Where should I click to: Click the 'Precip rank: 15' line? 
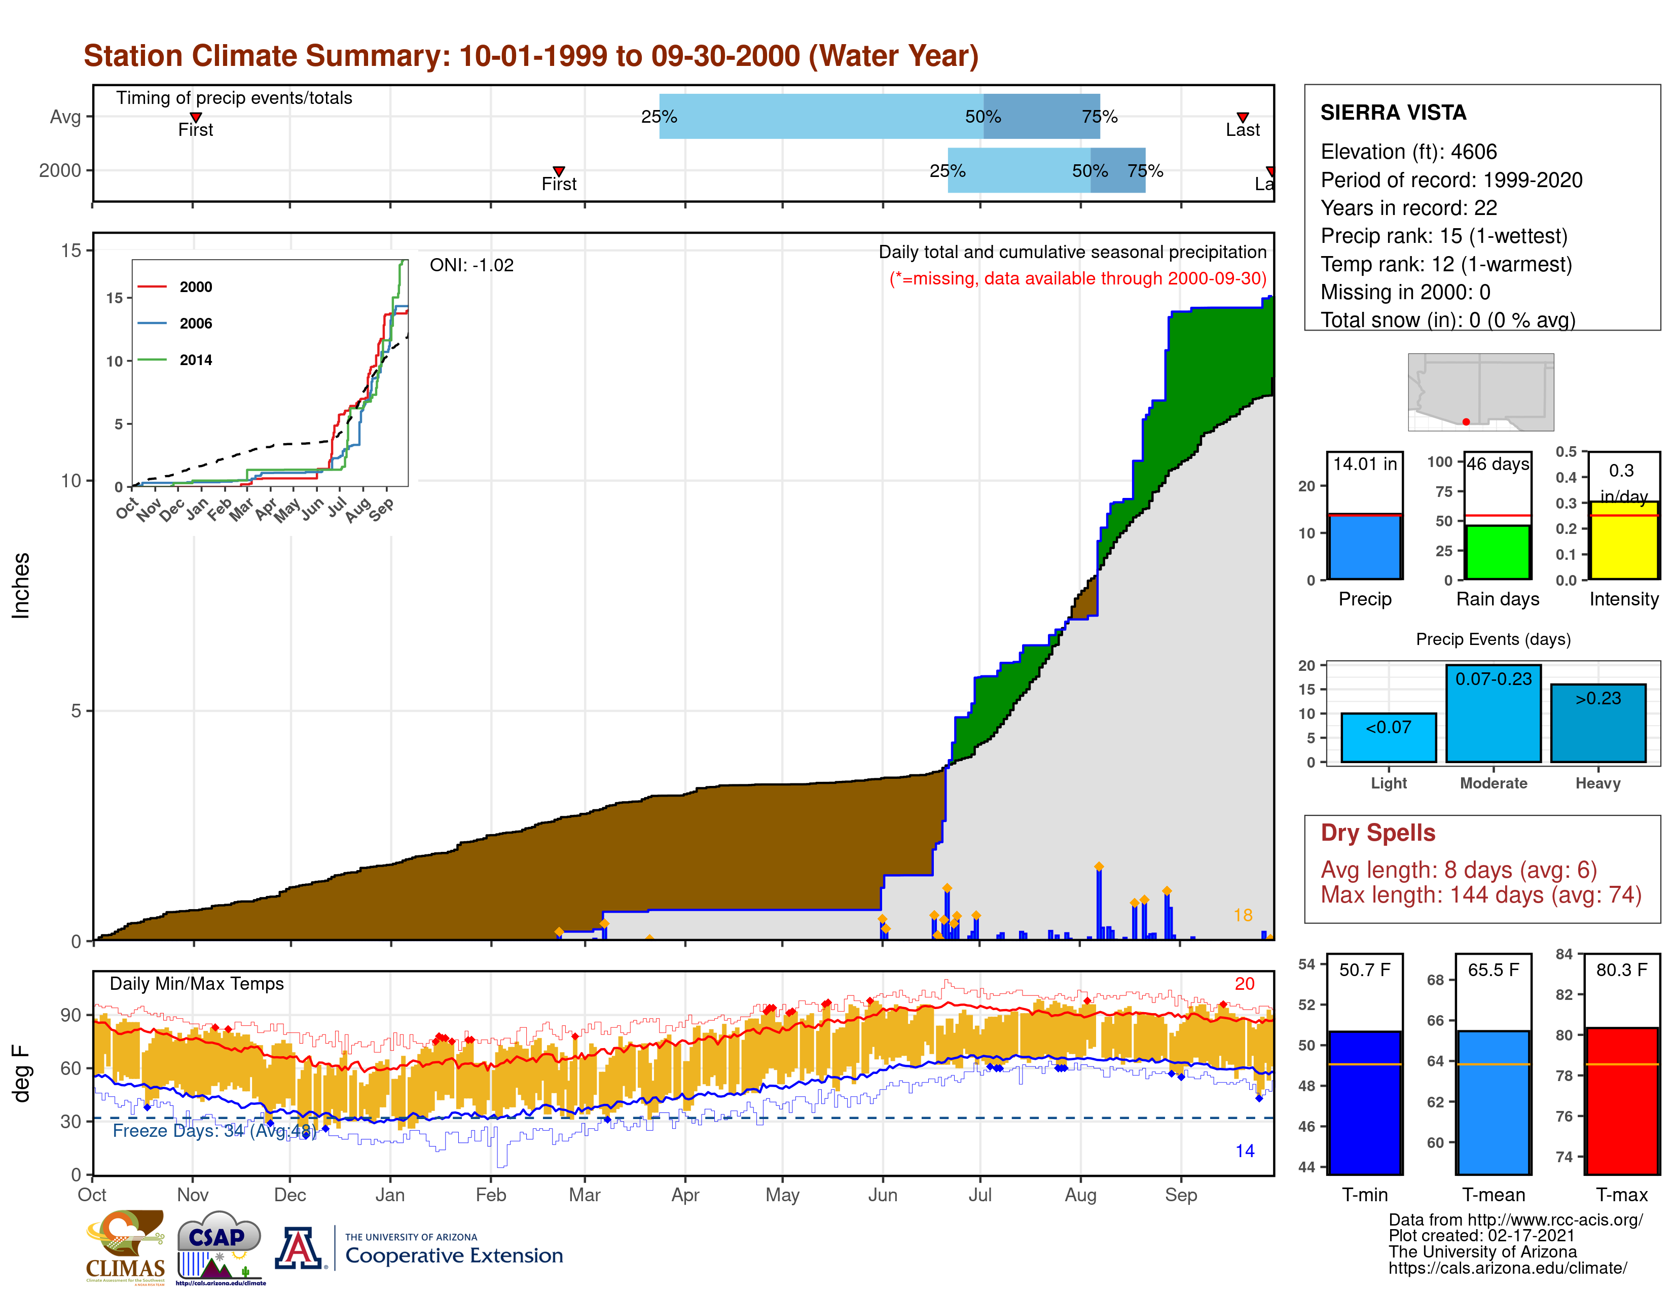[1444, 236]
